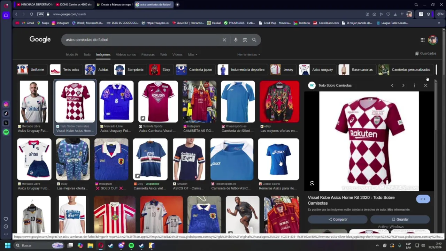Click the Guardar button in preview
Viewport: 446px width, 251px height.
tap(400, 219)
